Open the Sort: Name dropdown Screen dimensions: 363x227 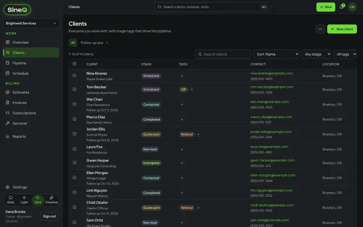click(276, 54)
